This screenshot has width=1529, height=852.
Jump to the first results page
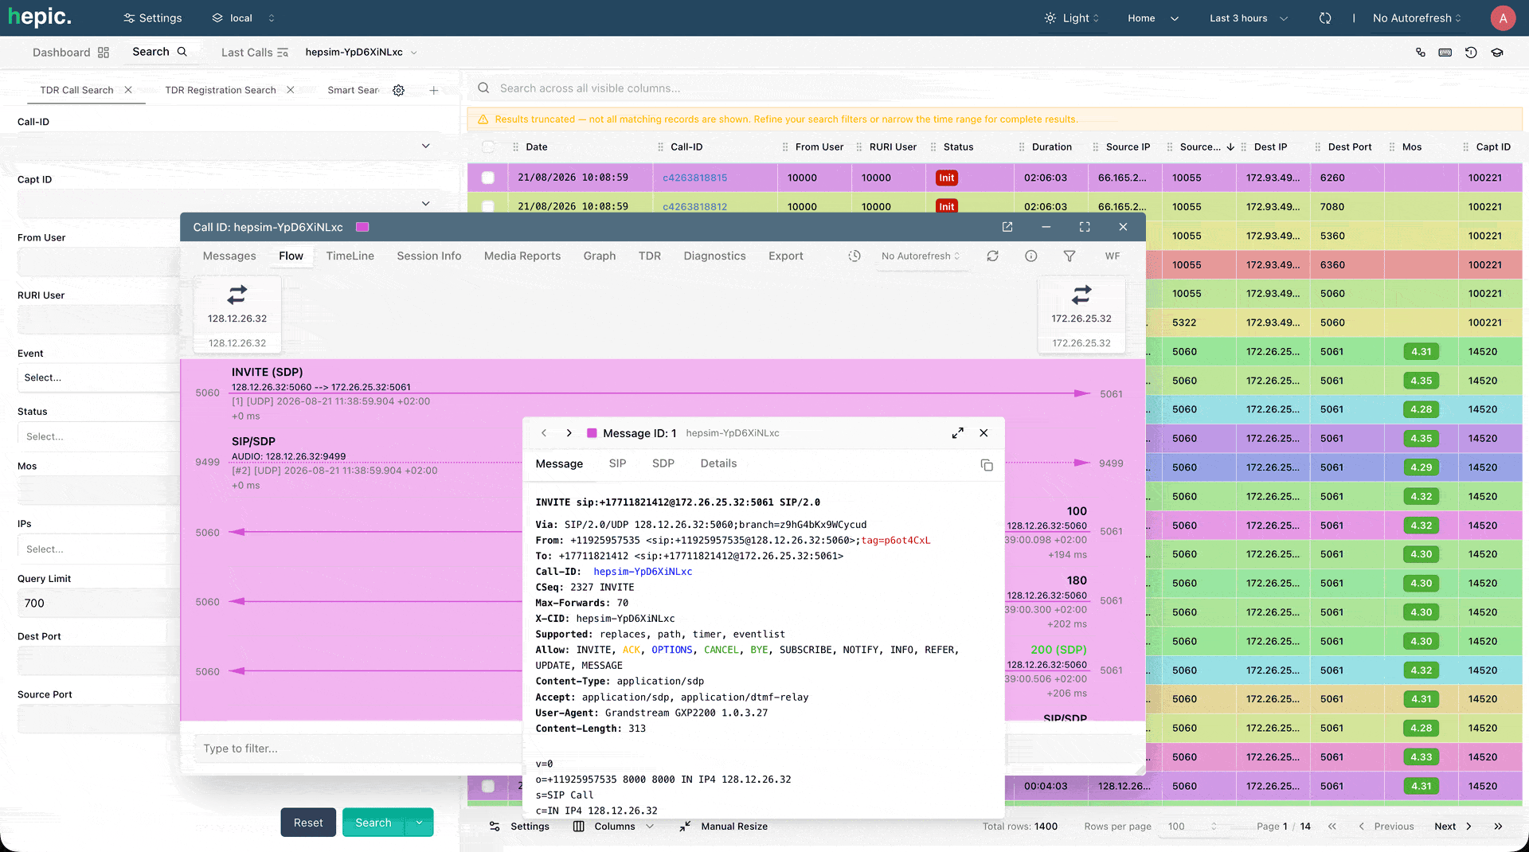pos(1332,827)
